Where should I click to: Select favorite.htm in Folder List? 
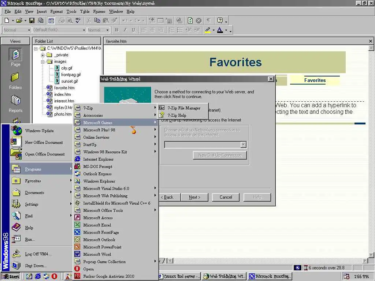64,88
